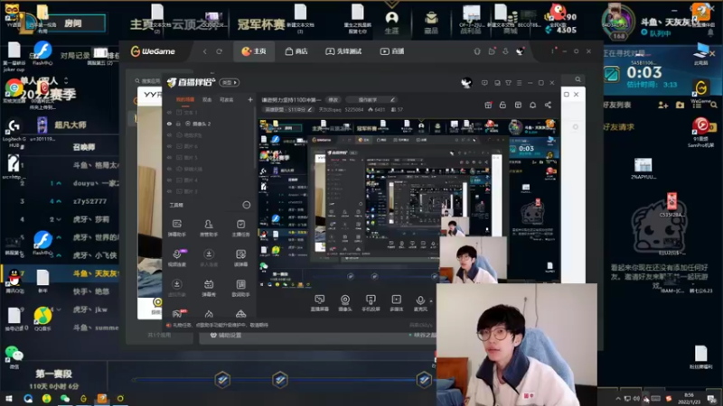Viewport: 723px width, 406px height.
Task: Open the 生涯 profile icon in LoL client
Action: 391,22
